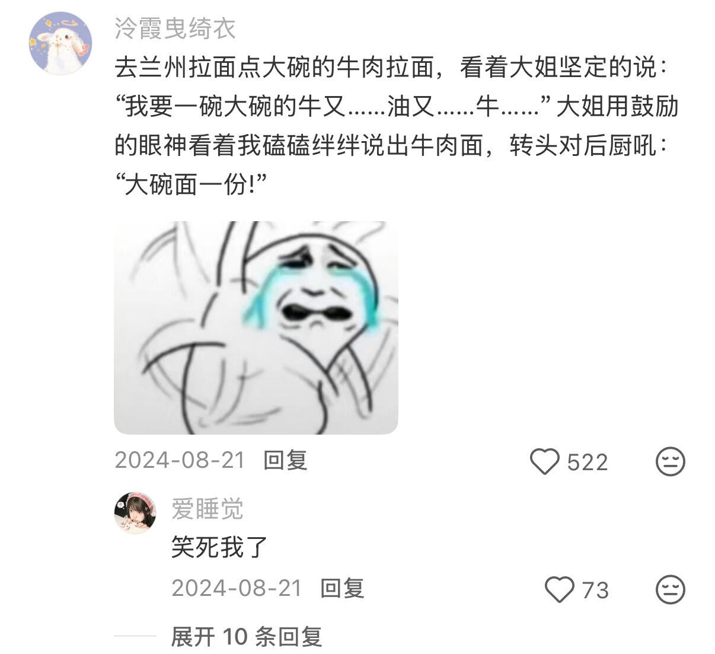The height and width of the screenshot is (654, 715).
Task: Tap dislike face icon on main comment
Action: (x=671, y=462)
